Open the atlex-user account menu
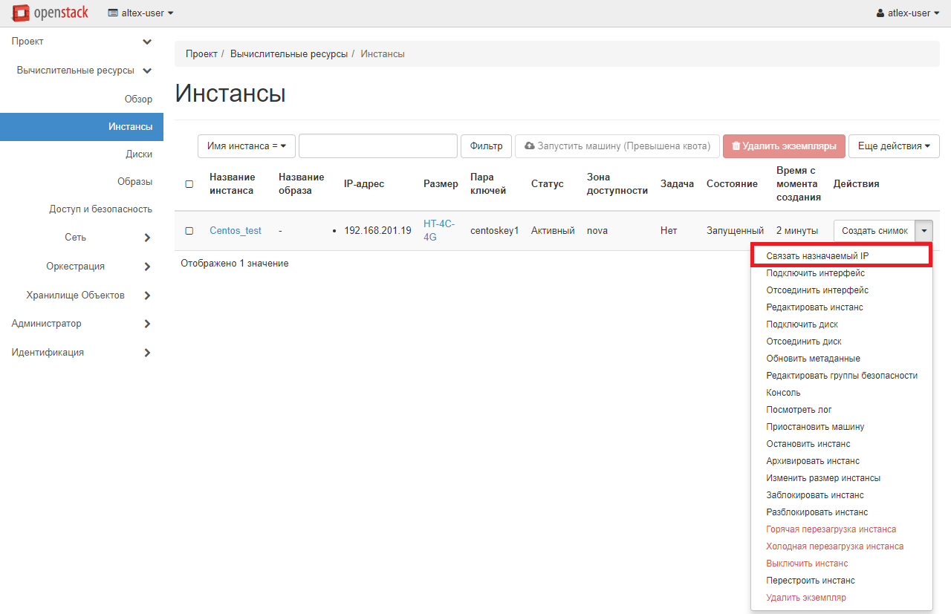 [x=907, y=13]
